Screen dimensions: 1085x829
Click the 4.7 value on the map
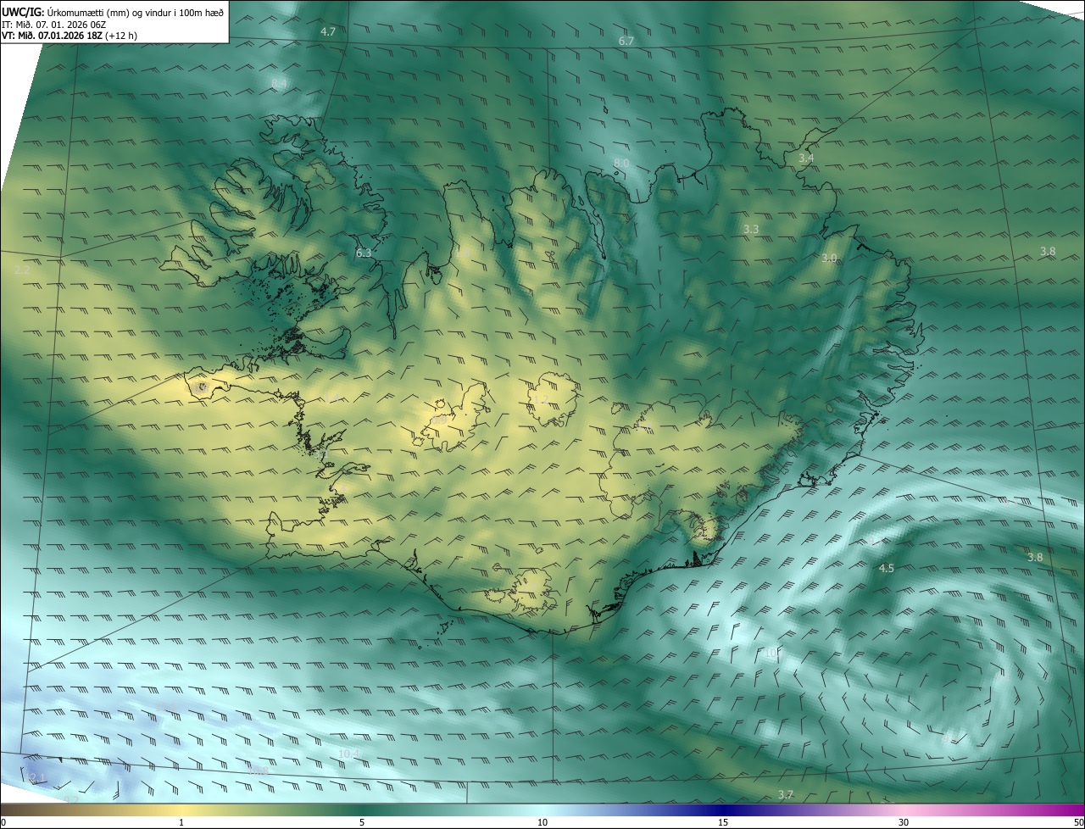pyautogui.click(x=328, y=31)
